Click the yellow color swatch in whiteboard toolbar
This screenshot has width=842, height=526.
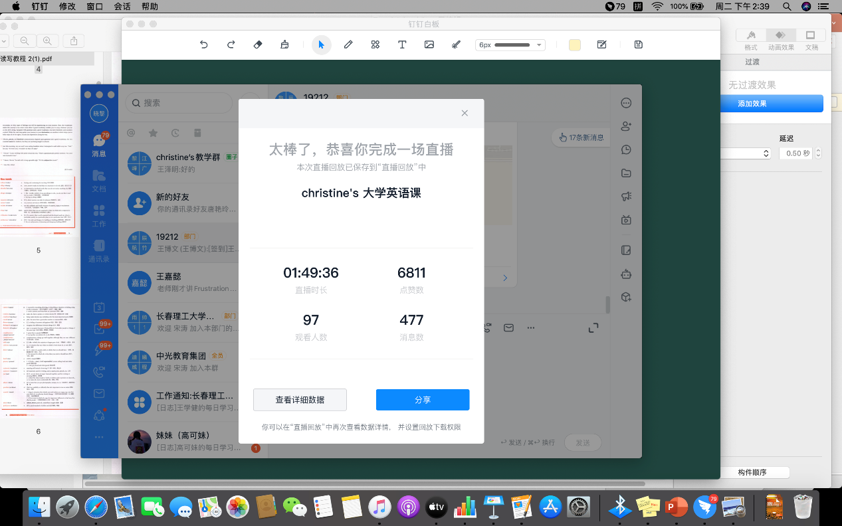(x=575, y=44)
